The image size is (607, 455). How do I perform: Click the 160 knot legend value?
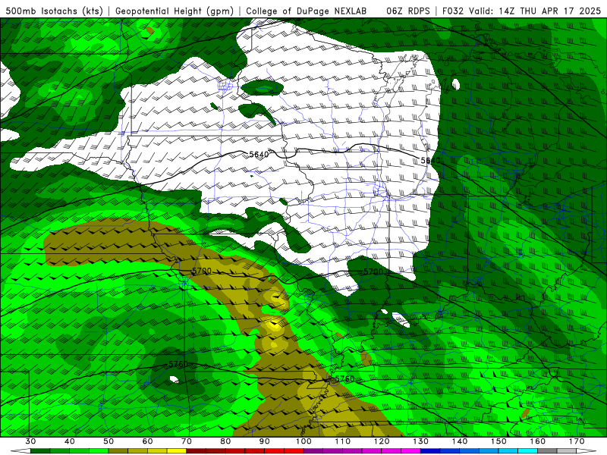click(538, 441)
